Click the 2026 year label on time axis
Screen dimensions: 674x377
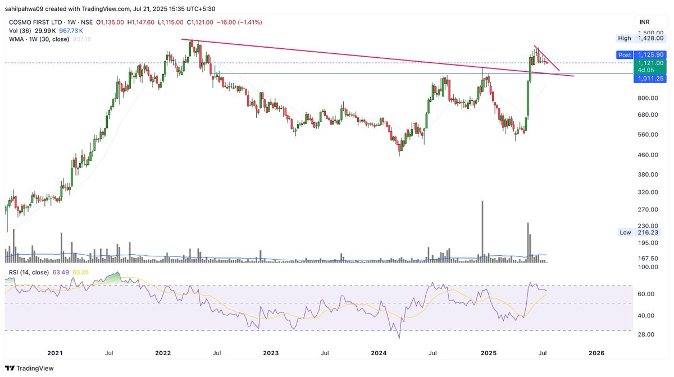coord(596,353)
